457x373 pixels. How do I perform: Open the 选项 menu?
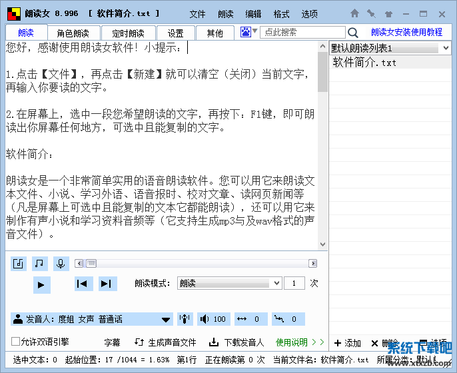[309, 14]
